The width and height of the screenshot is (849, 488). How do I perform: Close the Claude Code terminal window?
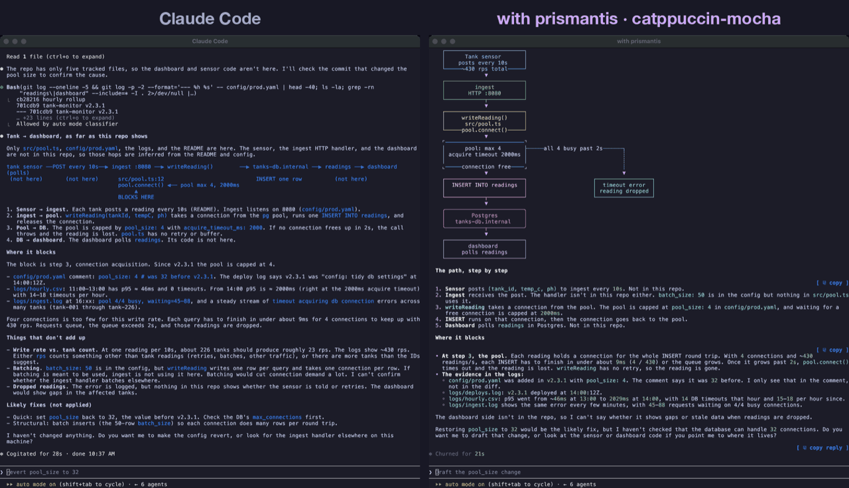pos(7,41)
